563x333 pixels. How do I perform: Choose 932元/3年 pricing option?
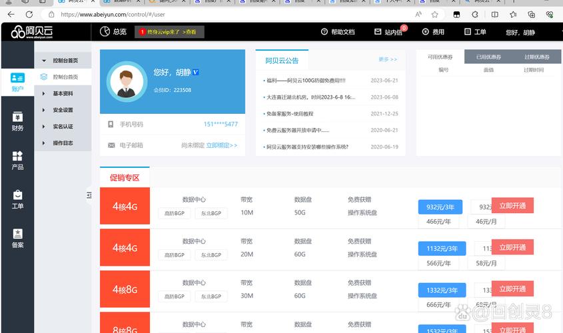(x=440, y=207)
